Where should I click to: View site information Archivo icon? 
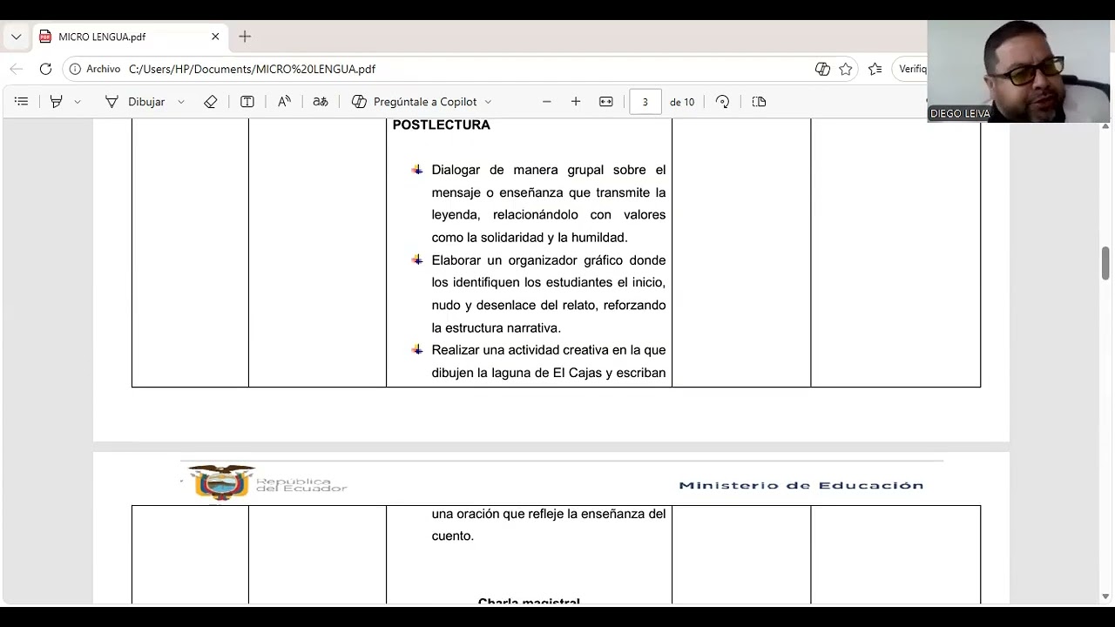point(95,69)
